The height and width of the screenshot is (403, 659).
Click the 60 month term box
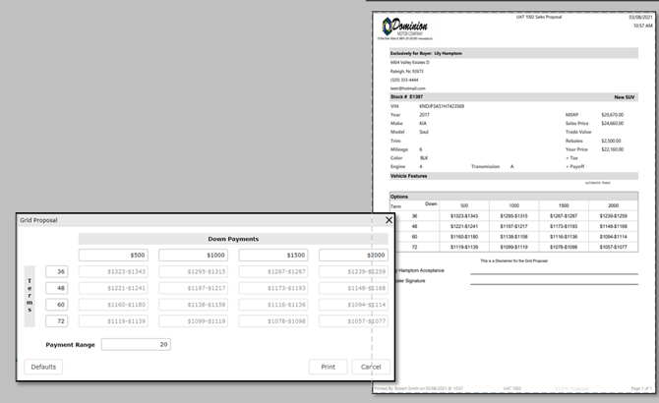57,307
